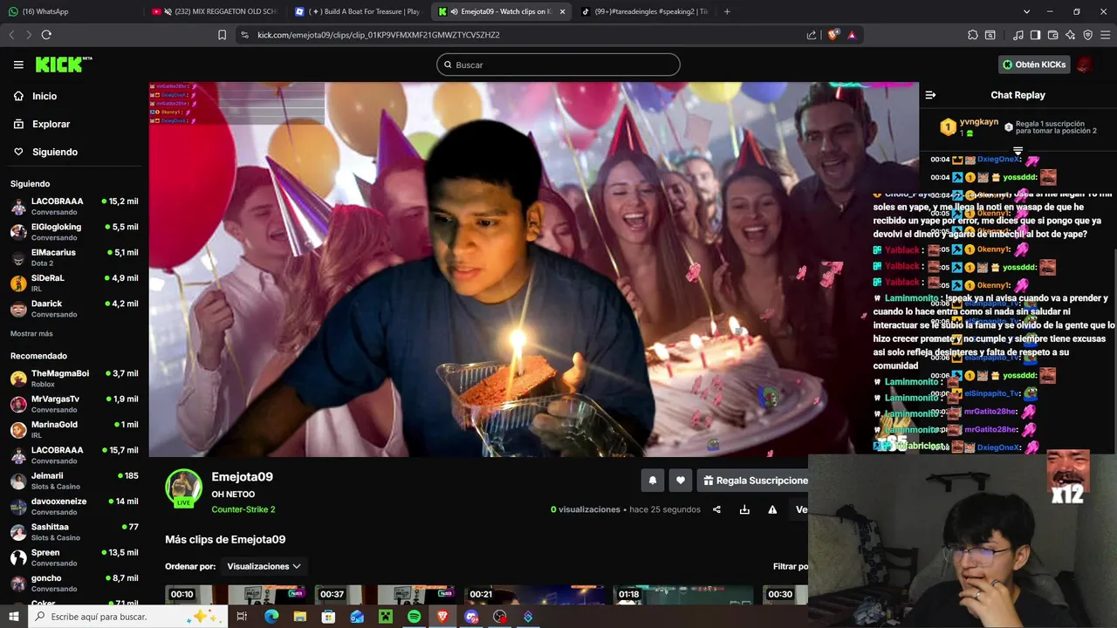Switch to MIX REGGAETON OLD SCHOOL tab
This screenshot has width=1117, height=628.
[x=214, y=11]
